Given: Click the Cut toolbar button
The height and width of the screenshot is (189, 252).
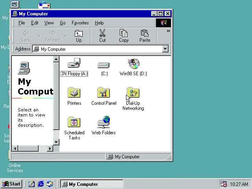Looking at the screenshot, I should 102,36.
